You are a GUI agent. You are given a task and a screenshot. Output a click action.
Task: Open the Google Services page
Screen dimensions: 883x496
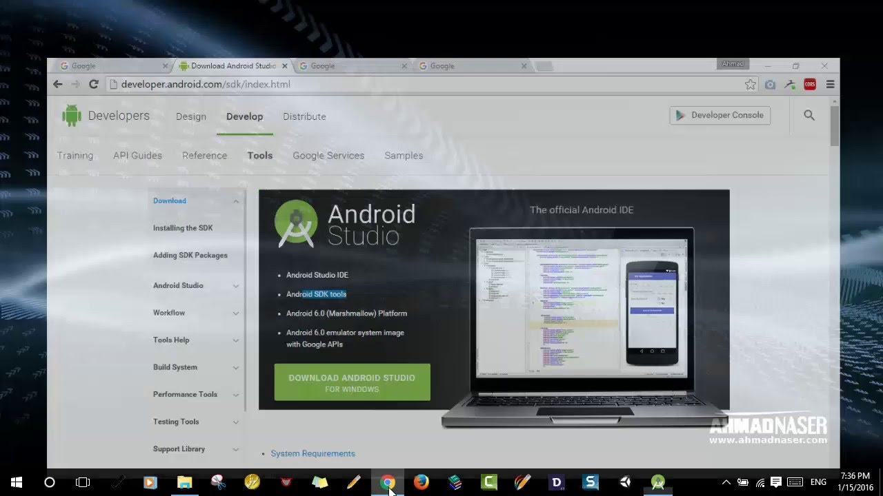pyautogui.click(x=328, y=156)
